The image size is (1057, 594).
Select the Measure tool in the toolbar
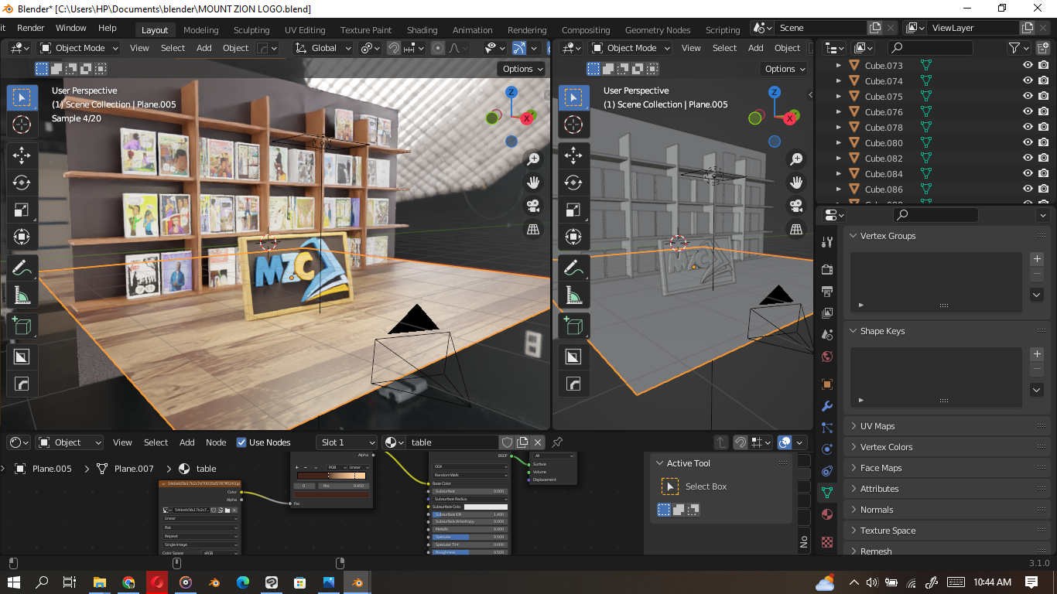(22, 294)
